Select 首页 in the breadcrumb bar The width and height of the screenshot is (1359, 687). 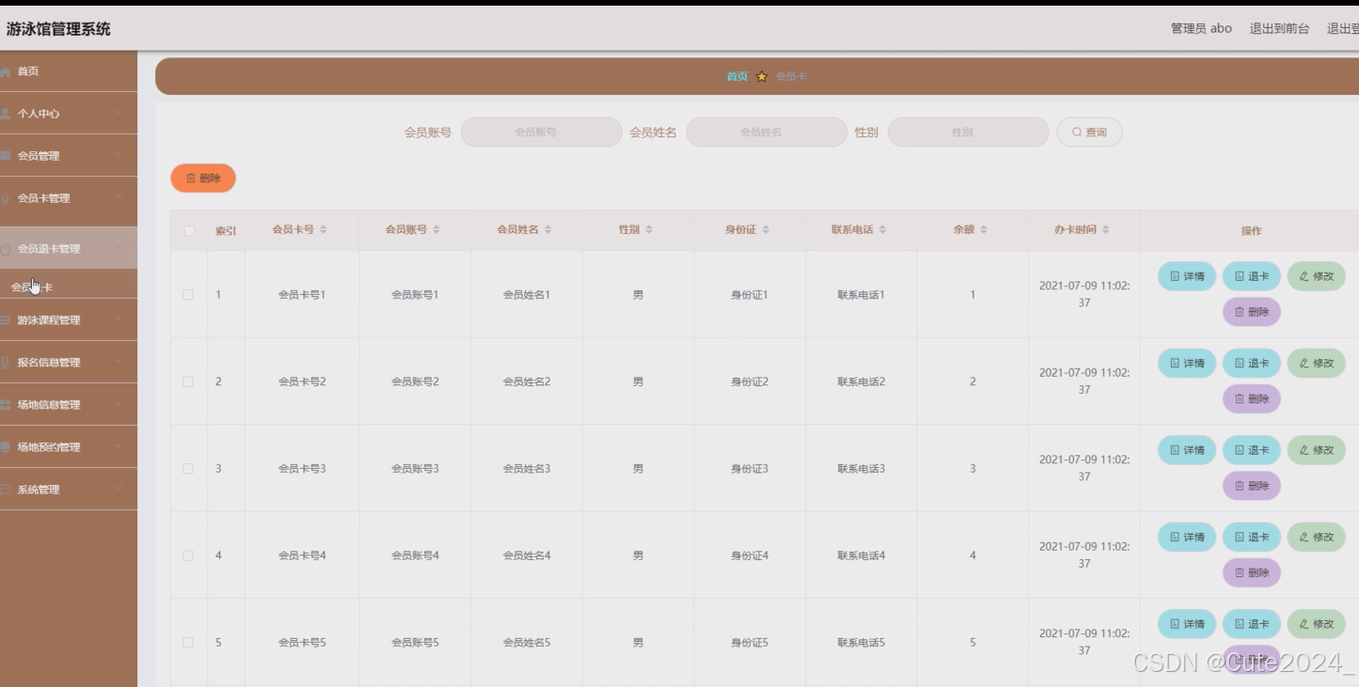pos(736,76)
